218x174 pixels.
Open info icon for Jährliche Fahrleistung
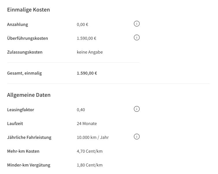pos(136,137)
